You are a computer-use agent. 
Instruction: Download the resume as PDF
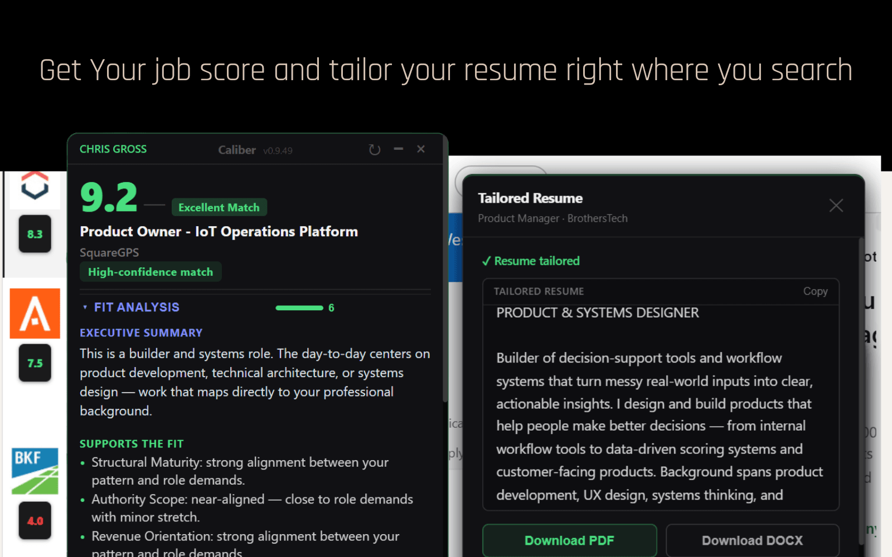[569, 540]
